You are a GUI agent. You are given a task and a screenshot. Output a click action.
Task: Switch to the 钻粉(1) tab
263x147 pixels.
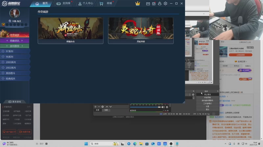click(248, 66)
